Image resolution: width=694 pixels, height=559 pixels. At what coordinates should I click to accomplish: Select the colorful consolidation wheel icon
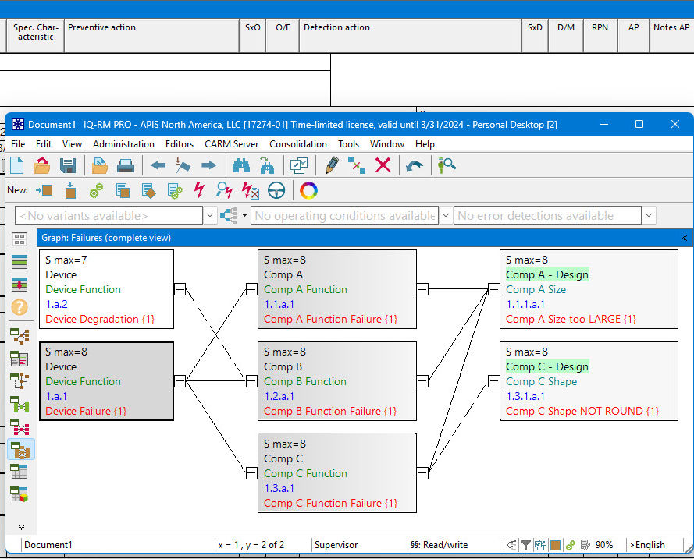pos(308,190)
